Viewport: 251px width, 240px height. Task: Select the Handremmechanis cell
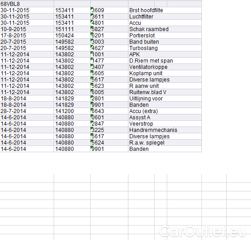(165, 130)
